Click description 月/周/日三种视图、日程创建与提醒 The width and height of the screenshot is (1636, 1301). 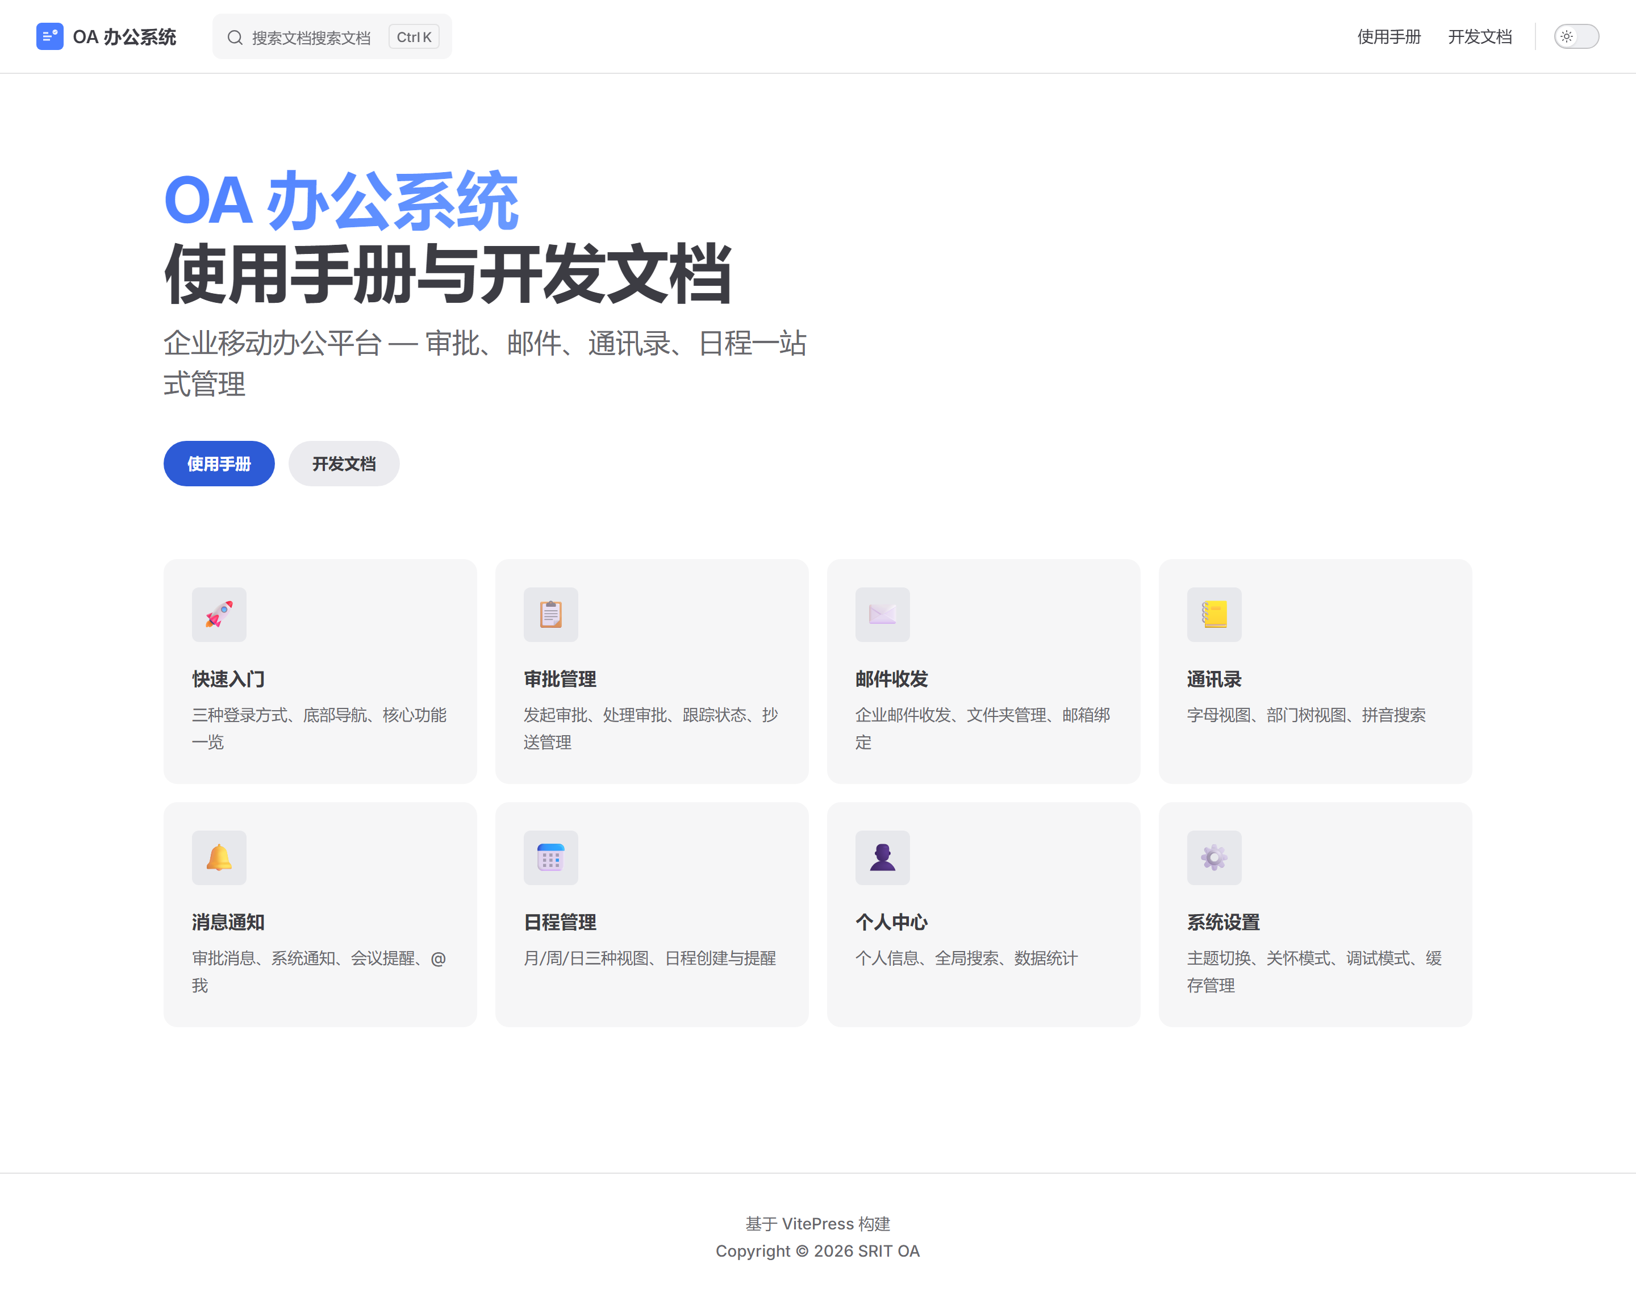(x=649, y=958)
